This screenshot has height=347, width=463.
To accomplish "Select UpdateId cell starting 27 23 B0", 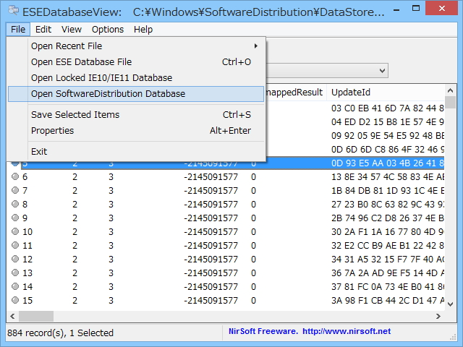I will [388, 204].
